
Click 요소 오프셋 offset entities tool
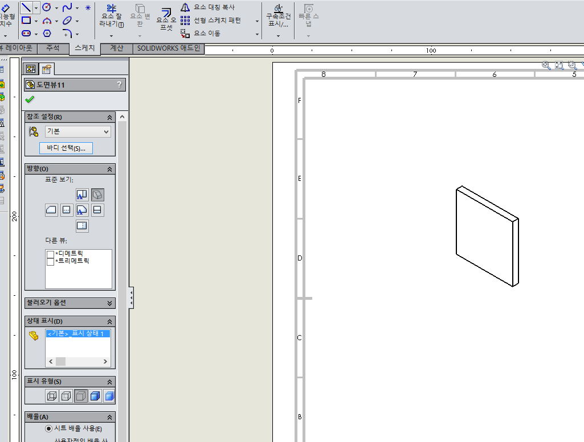166,19
